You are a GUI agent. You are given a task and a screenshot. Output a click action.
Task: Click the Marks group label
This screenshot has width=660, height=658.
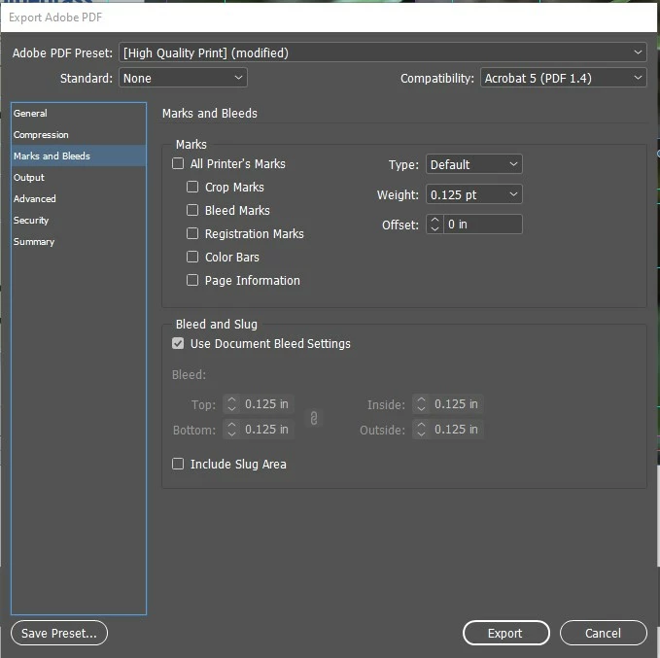point(191,145)
